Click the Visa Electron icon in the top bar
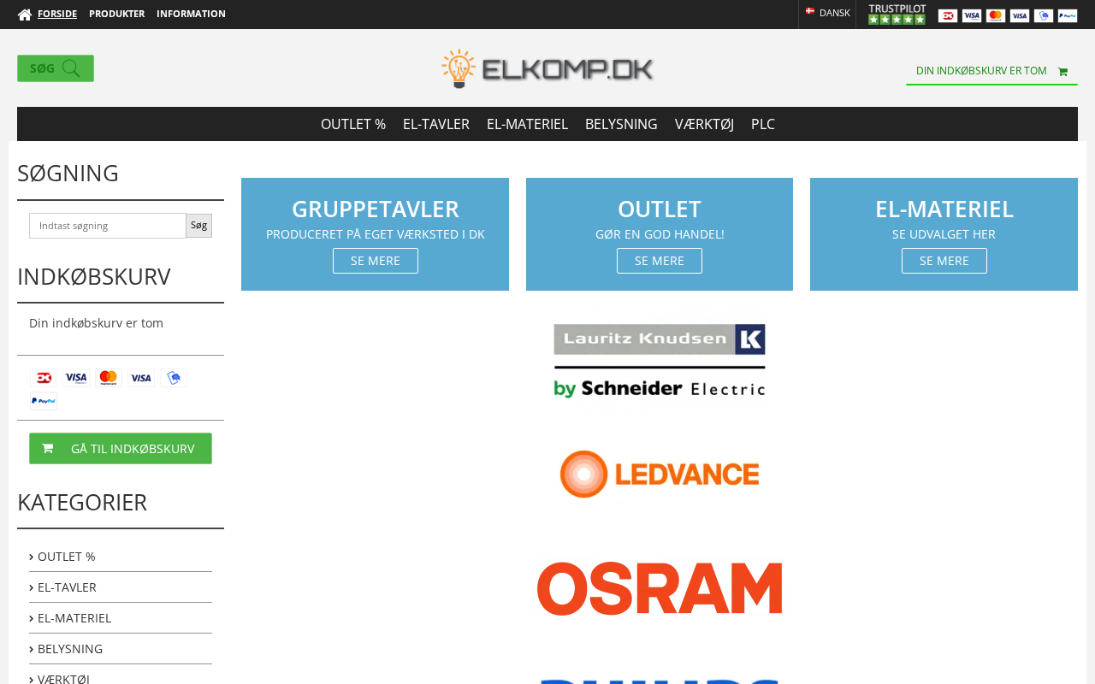The height and width of the screenshot is (684, 1095). pos(972,15)
